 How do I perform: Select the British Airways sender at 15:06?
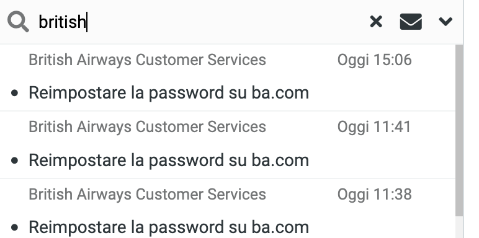(147, 59)
